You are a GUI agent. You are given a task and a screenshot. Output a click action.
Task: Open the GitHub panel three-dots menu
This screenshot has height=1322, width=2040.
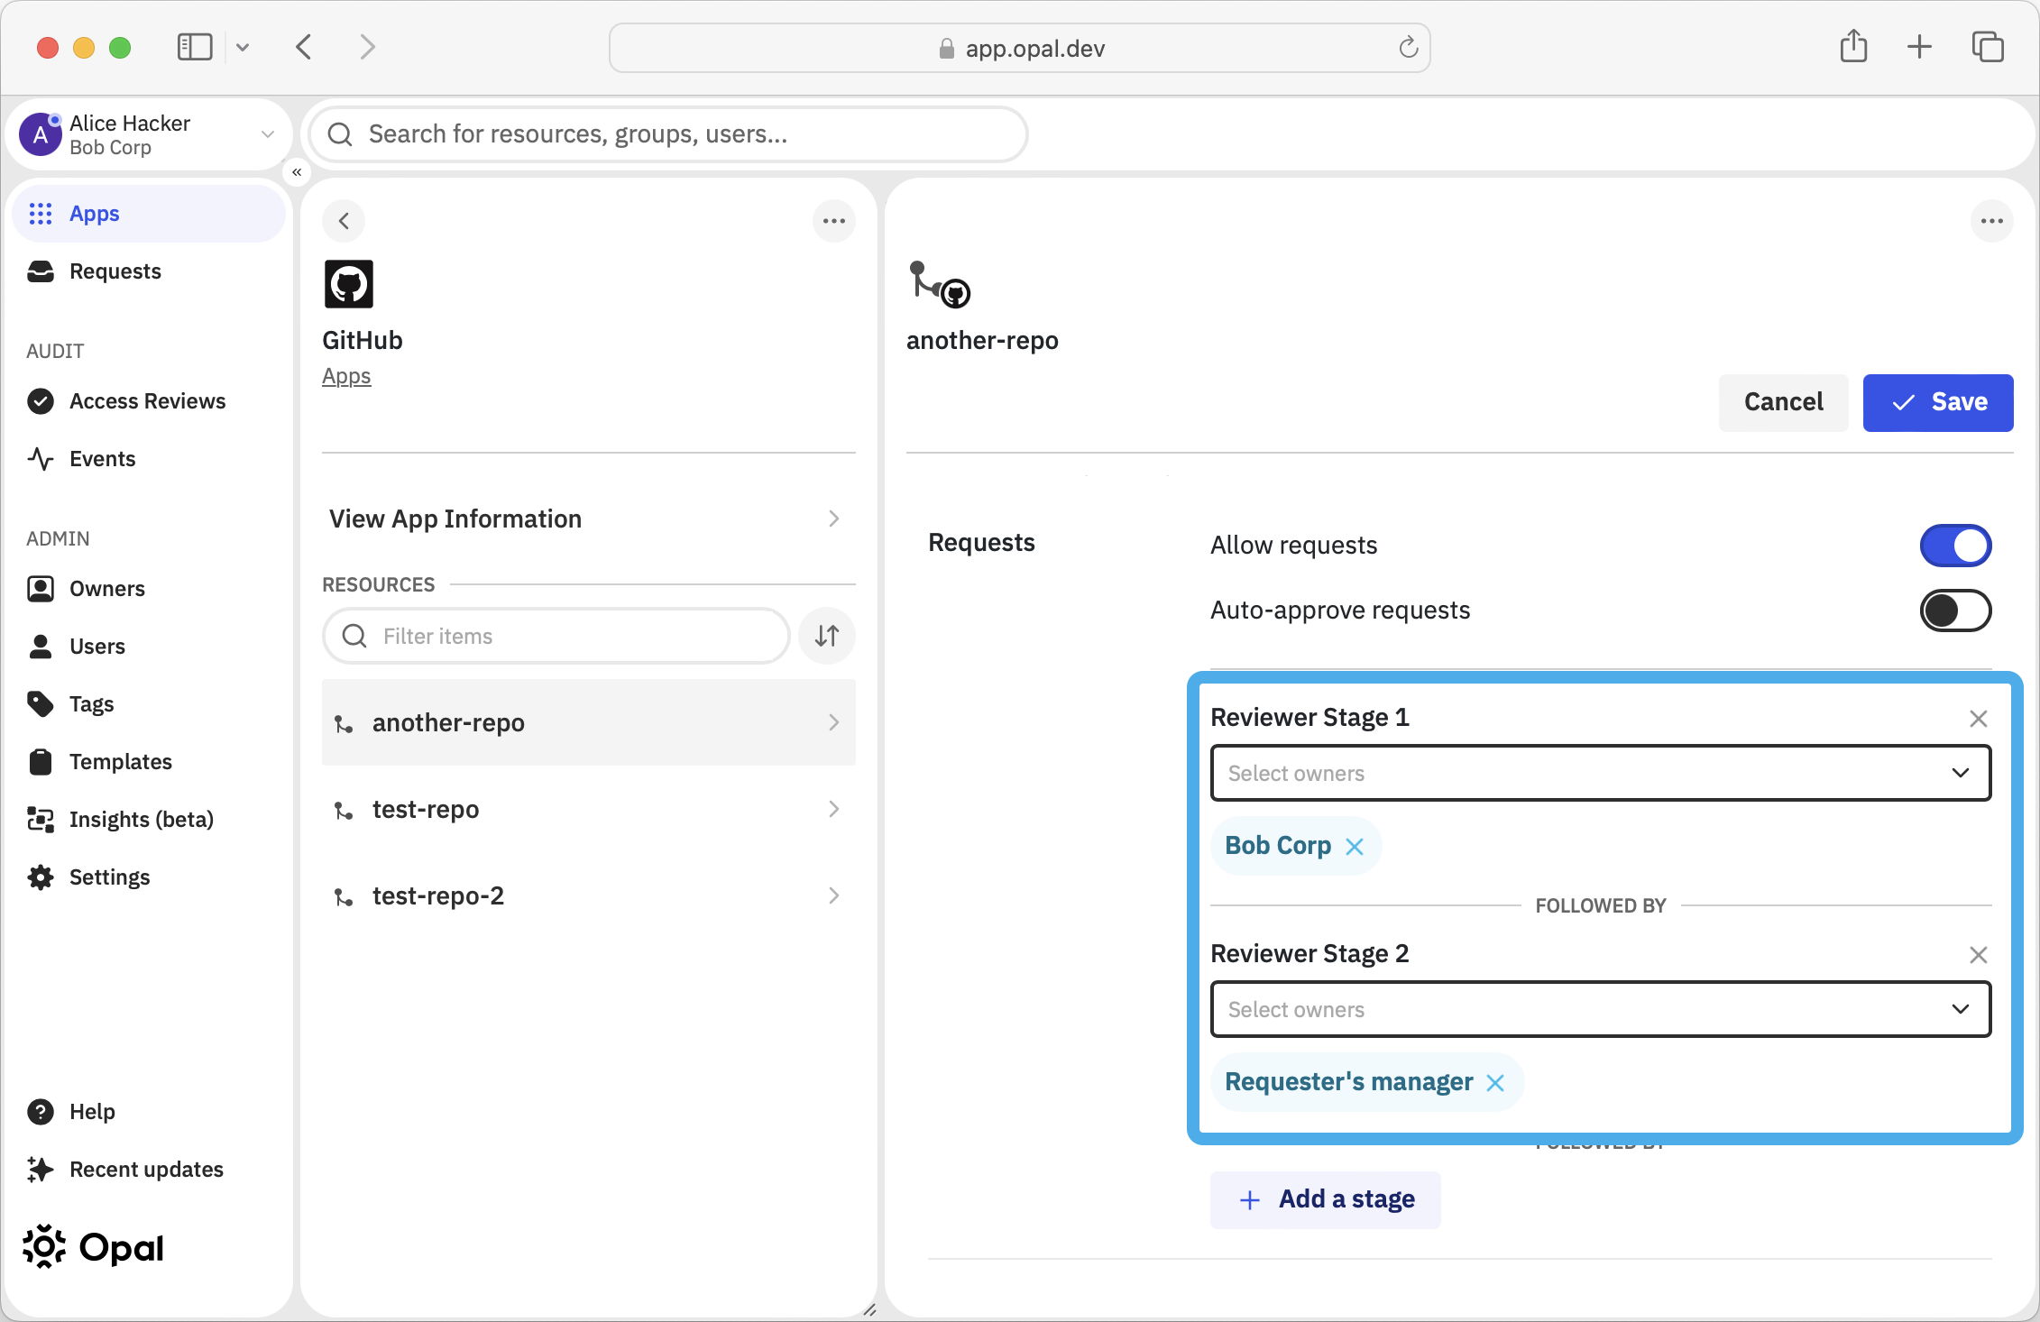point(834,221)
